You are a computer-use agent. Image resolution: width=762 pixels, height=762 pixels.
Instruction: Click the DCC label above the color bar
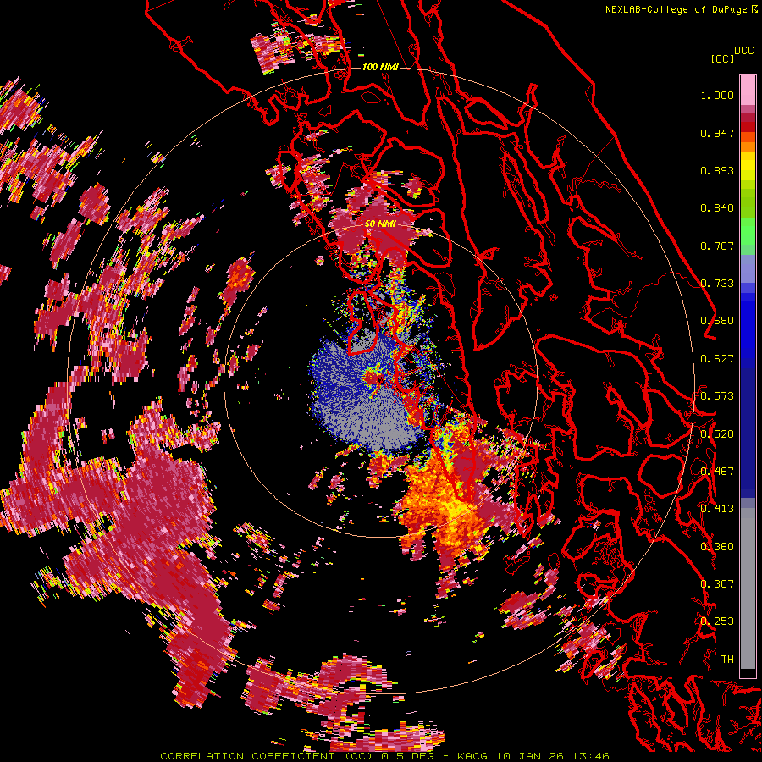coord(743,51)
